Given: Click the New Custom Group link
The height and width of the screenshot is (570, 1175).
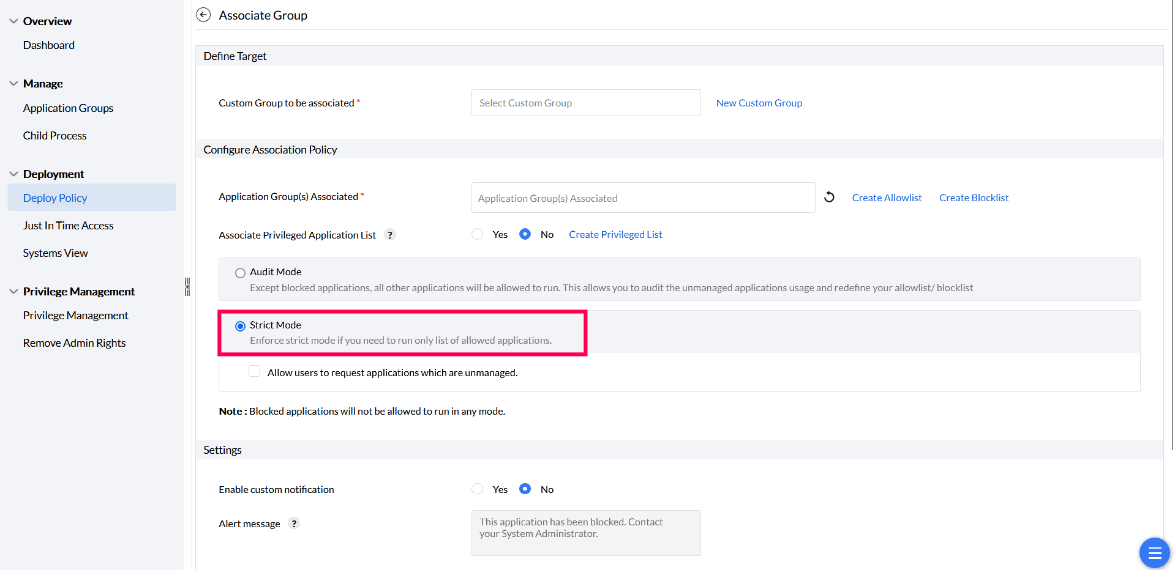Looking at the screenshot, I should [759, 102].
